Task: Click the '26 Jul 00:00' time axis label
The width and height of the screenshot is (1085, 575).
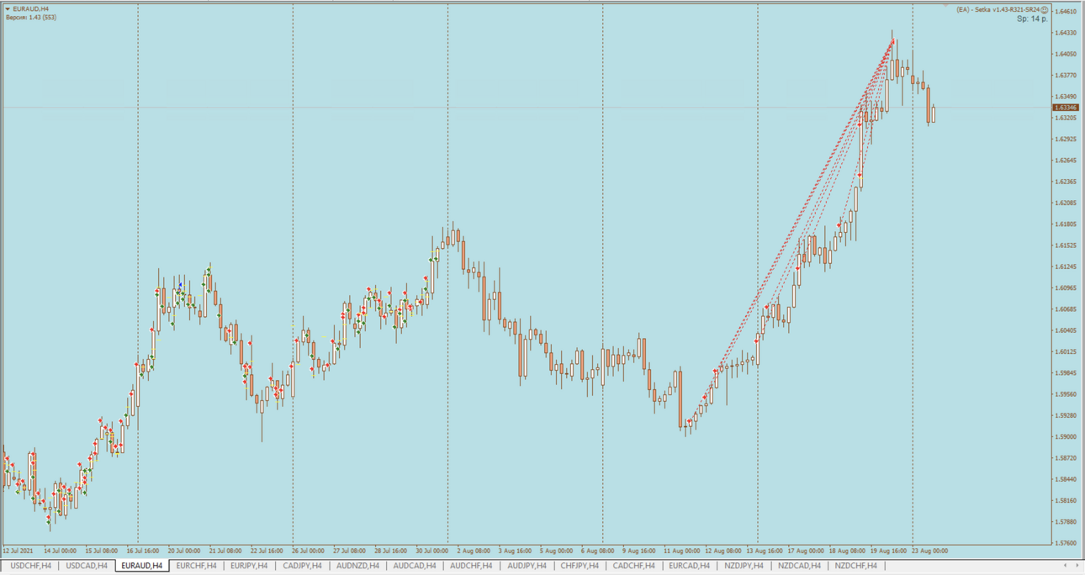Action: click(x=308, y=551)
